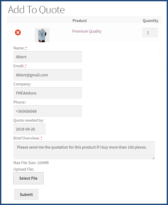Open the Premium Quality product link
The width and height of the screenshot is (168, 205).
pyautogui.click(x=87, y=31)
